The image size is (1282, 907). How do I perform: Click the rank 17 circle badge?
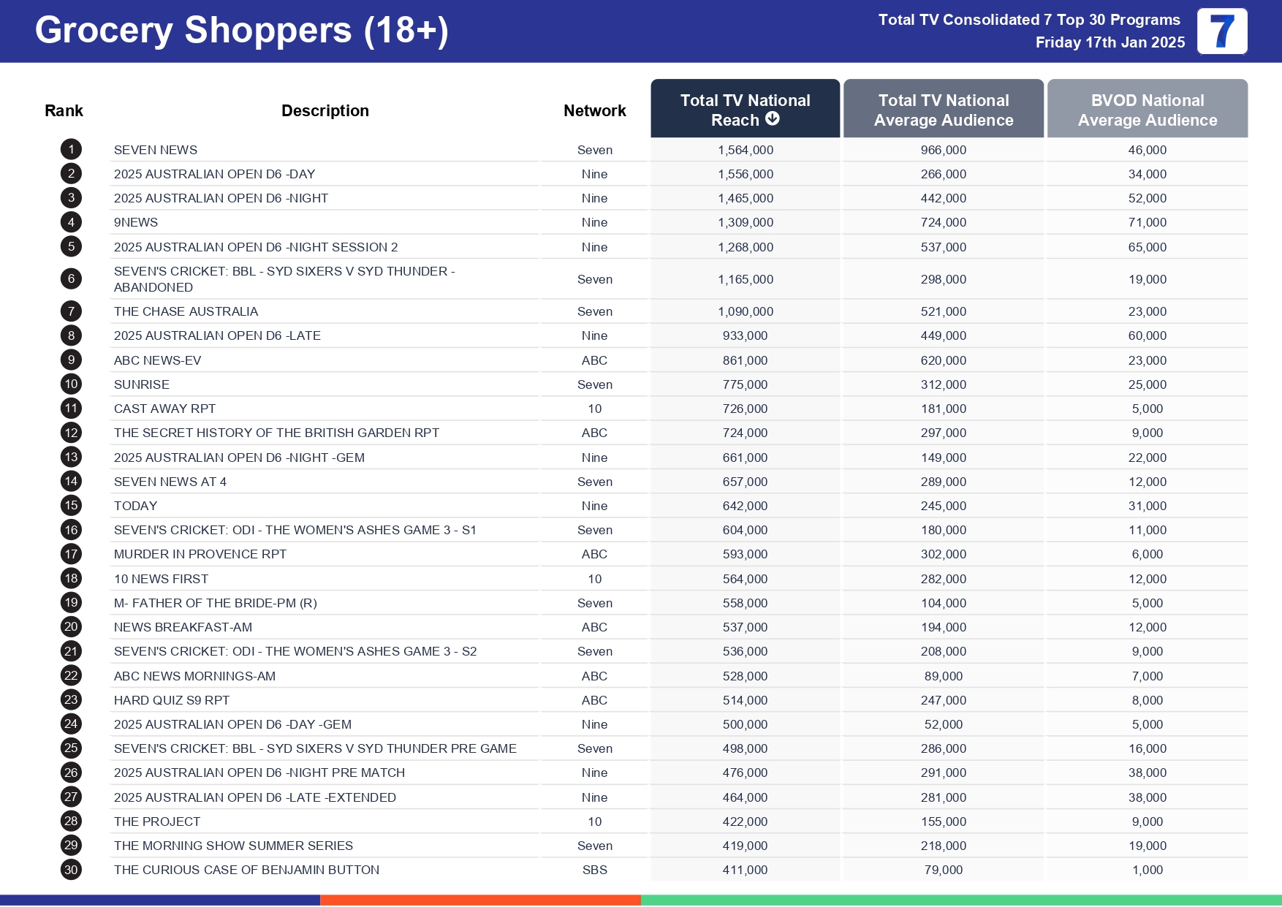point(71,554)
